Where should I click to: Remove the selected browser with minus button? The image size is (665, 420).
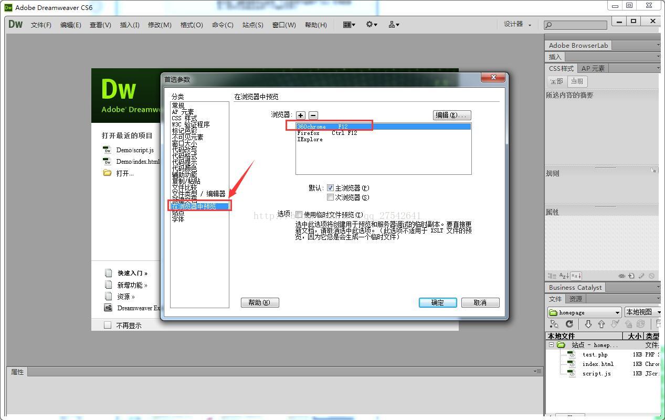pyautogui.click(x=313, y=115)
